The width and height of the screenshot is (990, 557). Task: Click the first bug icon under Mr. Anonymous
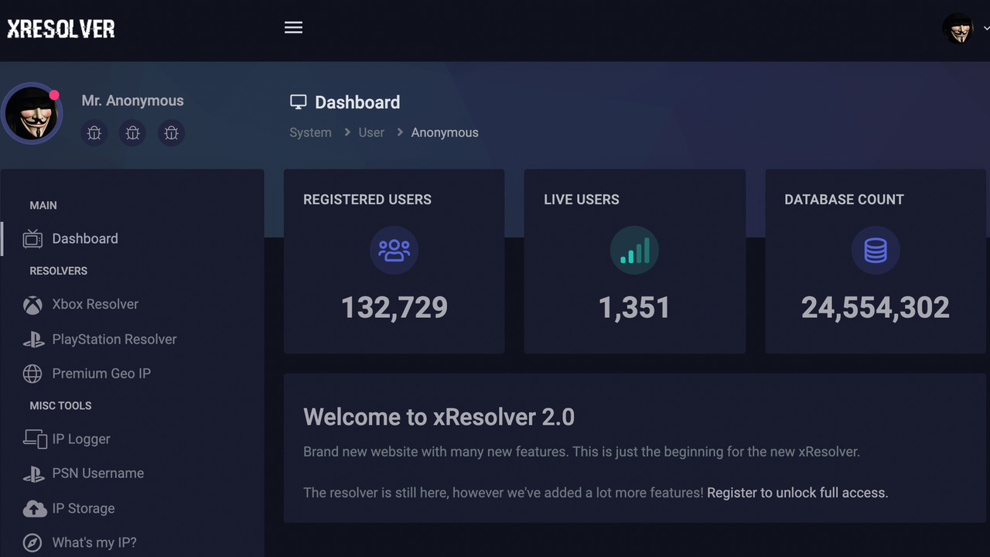point(94,133)
